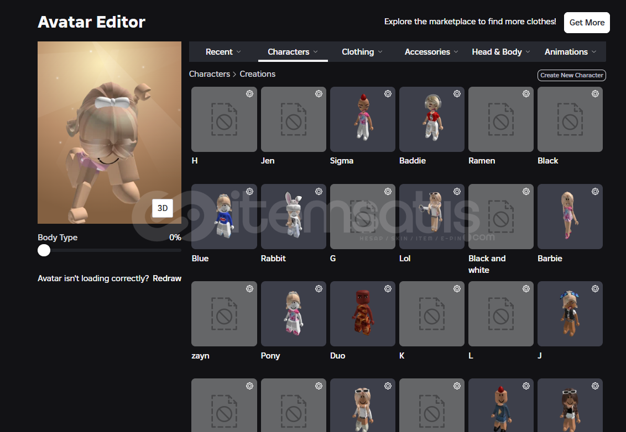Open the Accessories dropdown menu
Screen dimensions: 626x432
click(x=431, y=52)
